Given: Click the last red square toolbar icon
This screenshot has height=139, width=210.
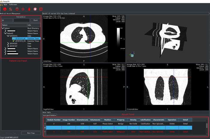Looking at the screenshot, I should [41, 10].
